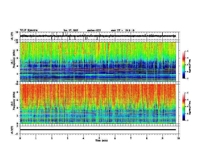The height and width of the screenshot is (155, 201).
Task: Click the "2" kHz tick on ch.2 spectrogram
Action: (18, 116)
